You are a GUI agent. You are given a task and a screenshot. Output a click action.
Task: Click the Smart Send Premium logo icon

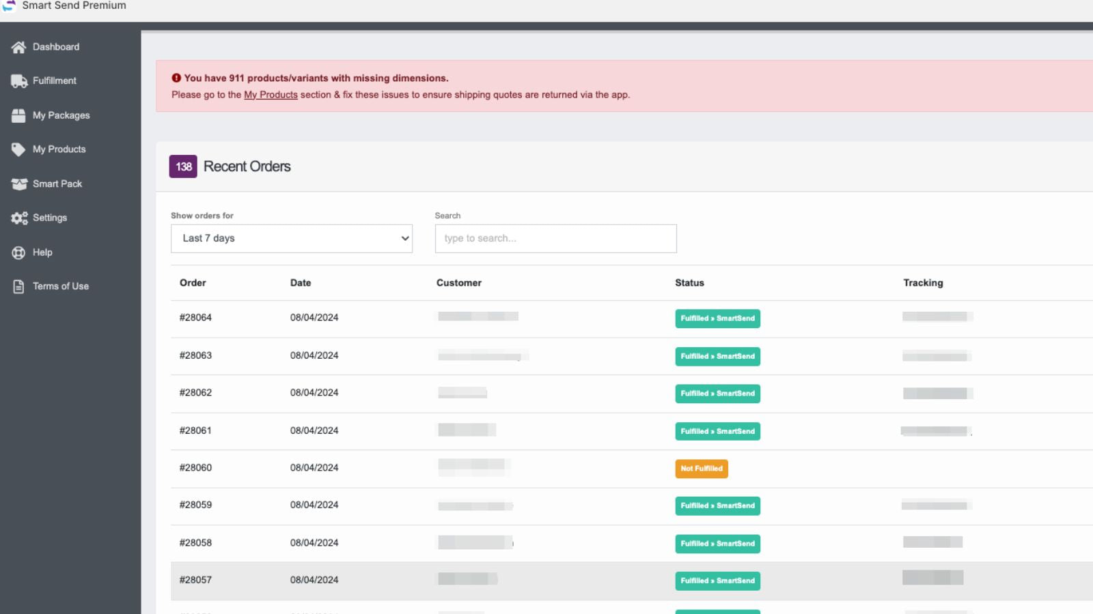pos(9,5)
